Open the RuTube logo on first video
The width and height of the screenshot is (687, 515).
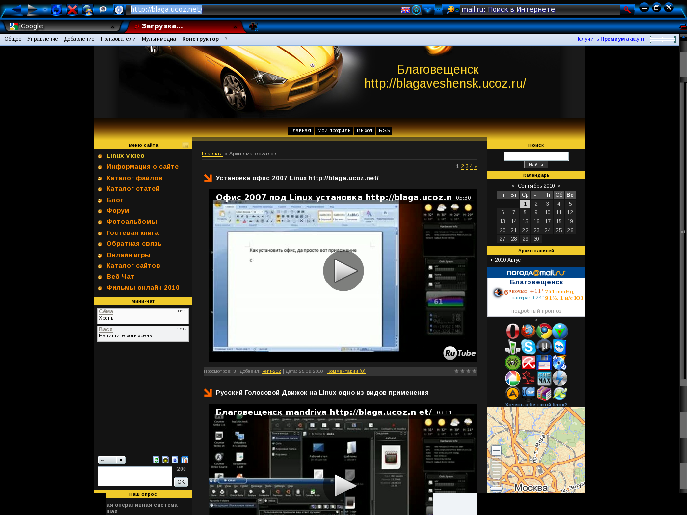point(460,353)
